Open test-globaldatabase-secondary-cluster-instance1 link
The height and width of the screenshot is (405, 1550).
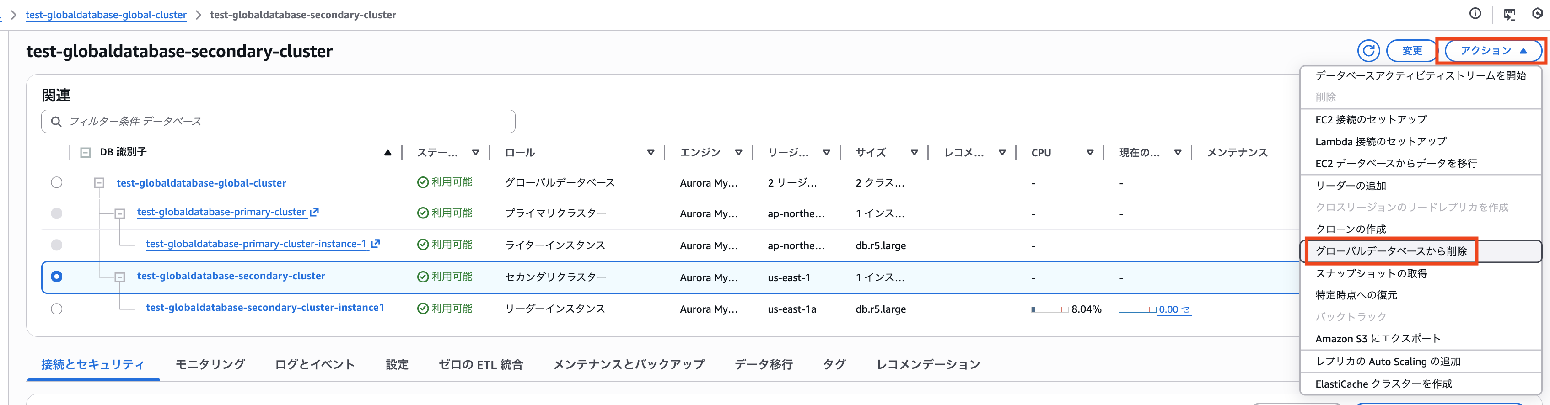(265, 308)
